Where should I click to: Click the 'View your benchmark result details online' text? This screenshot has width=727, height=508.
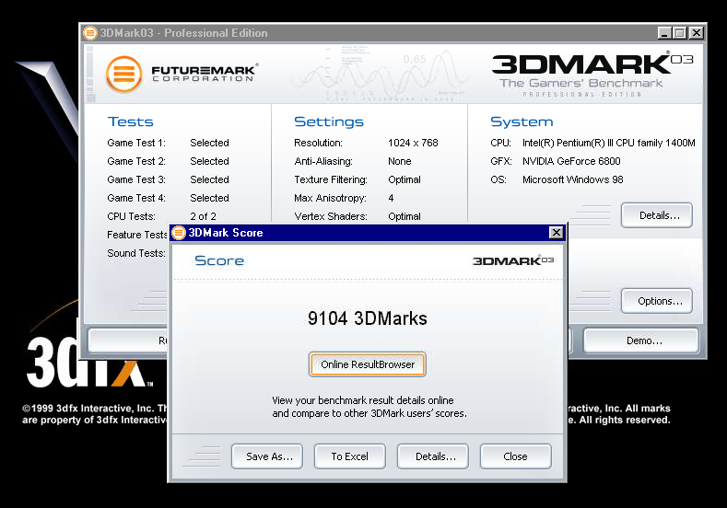362,400
